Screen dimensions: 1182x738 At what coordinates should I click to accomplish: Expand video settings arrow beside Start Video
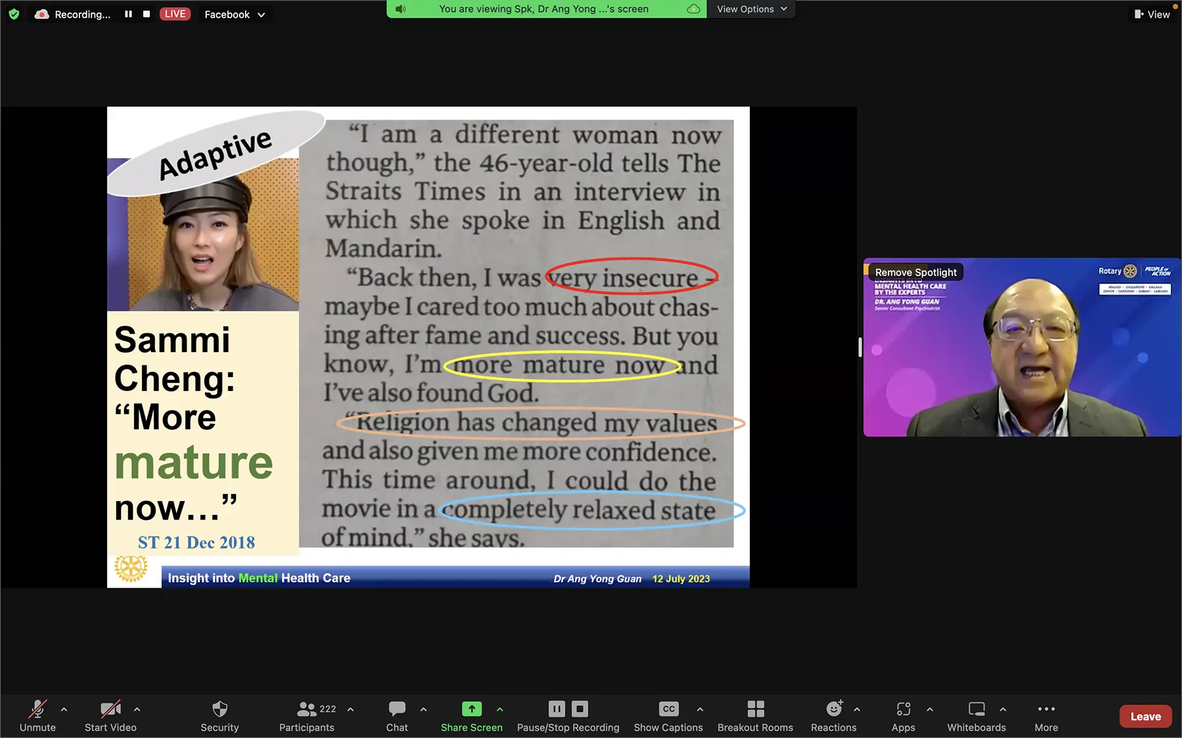(137, 709)
